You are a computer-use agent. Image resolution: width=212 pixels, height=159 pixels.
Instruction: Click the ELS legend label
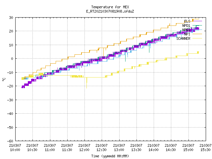point(187,21)
